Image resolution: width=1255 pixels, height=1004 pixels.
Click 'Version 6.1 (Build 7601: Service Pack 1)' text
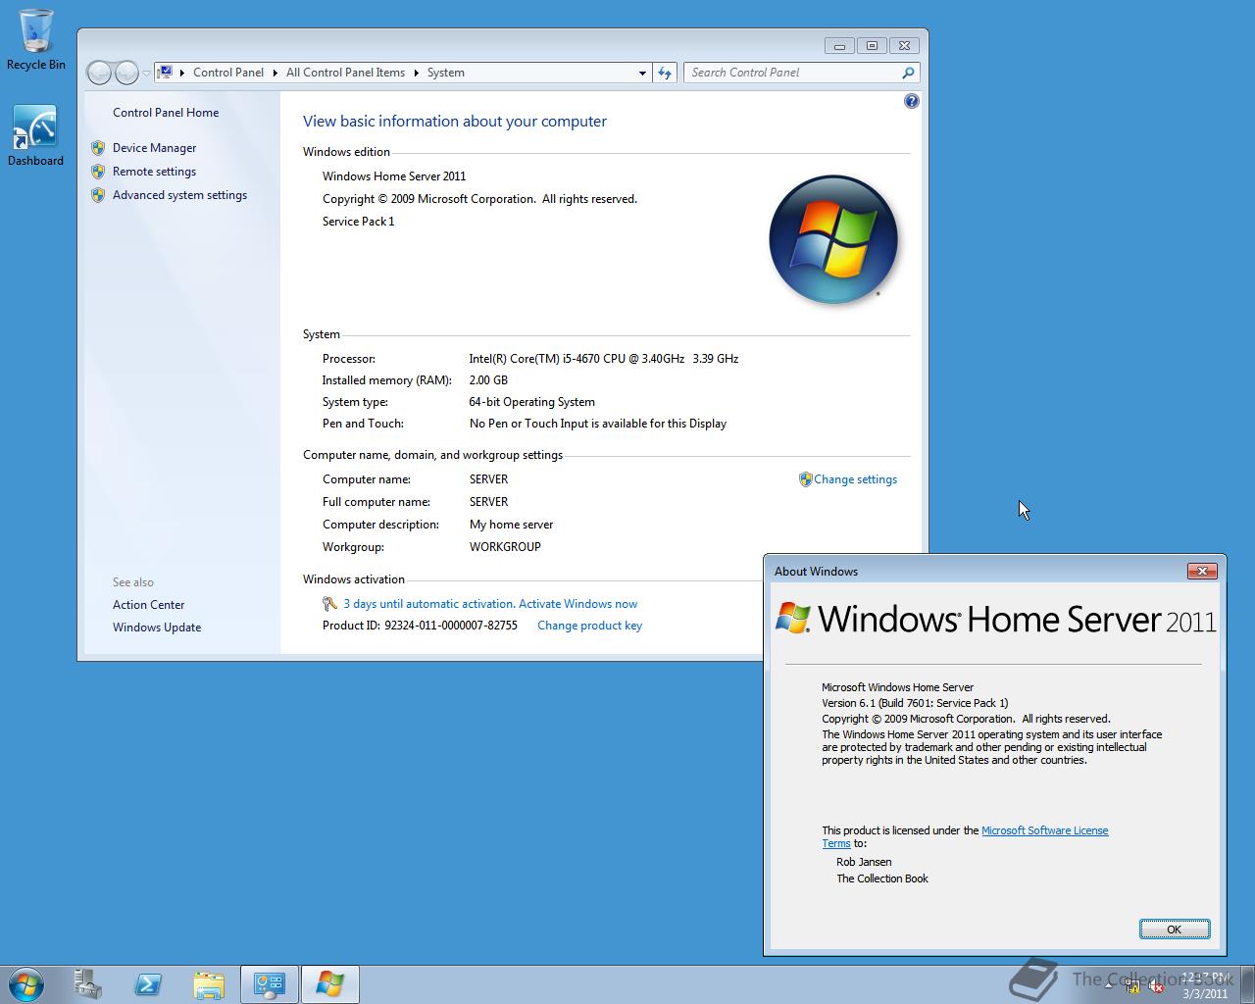[x=915, y=703]
